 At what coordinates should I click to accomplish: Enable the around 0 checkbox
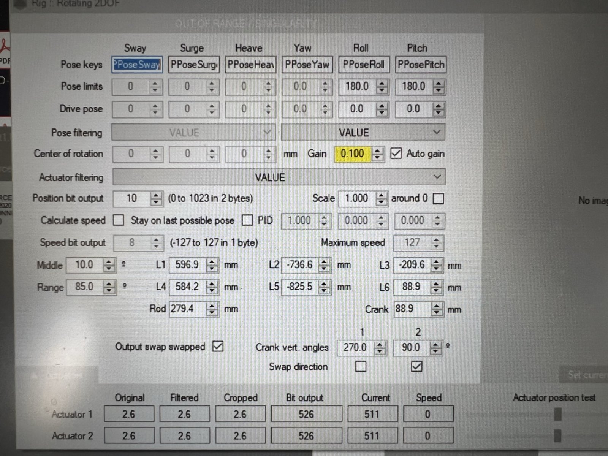click(438, 198)
